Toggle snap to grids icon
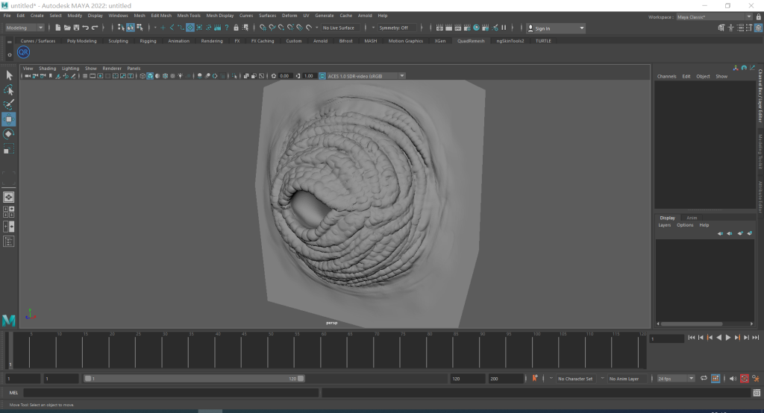This screenshot has height=413, width=764. coord(263,28)
